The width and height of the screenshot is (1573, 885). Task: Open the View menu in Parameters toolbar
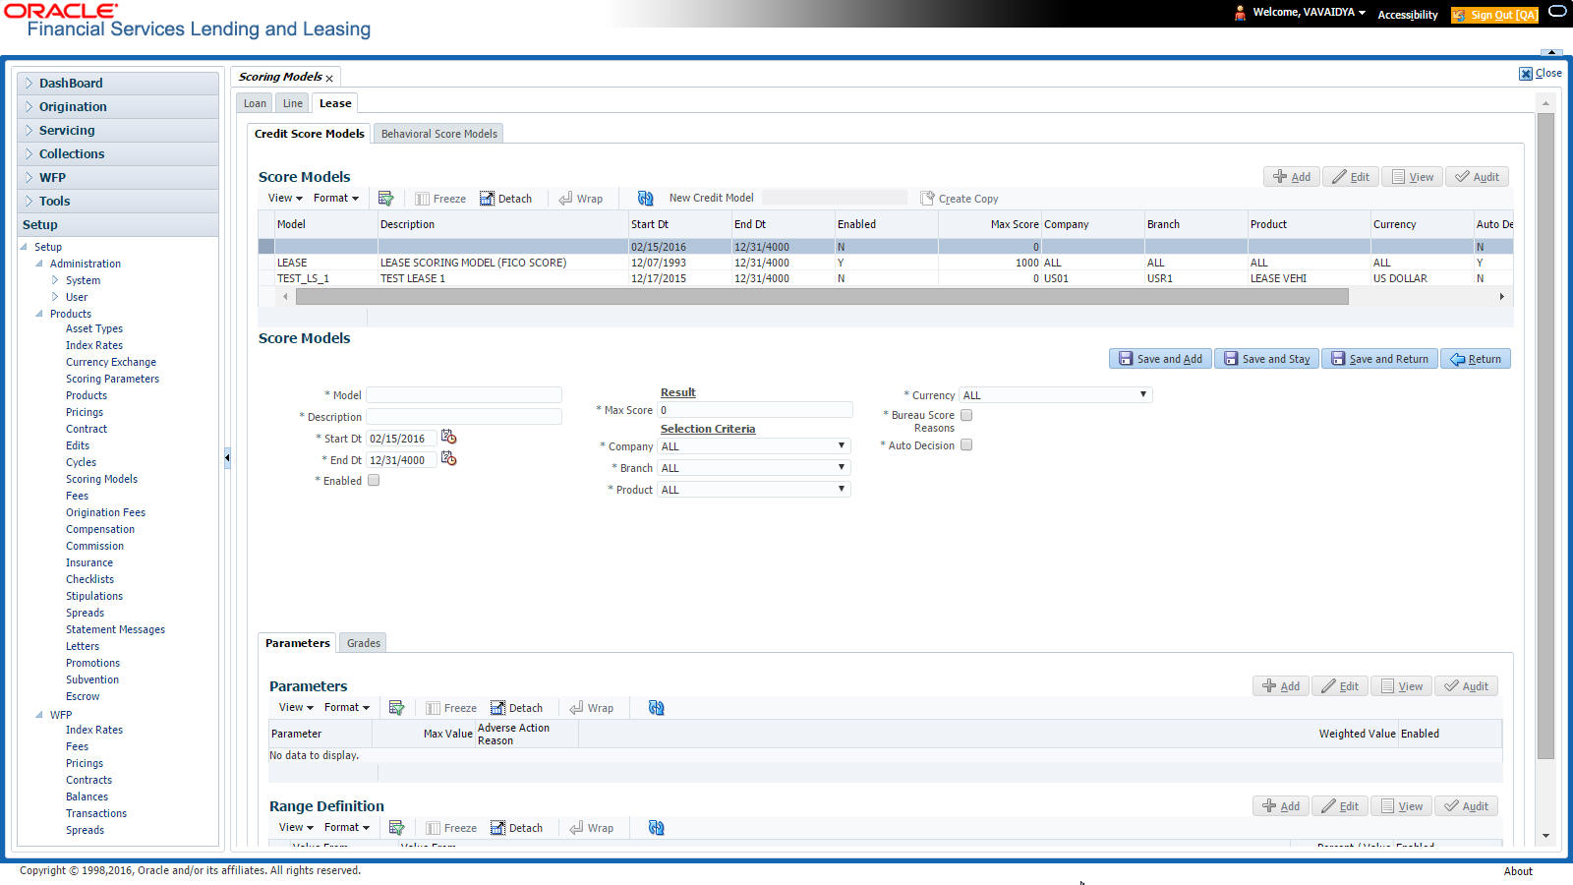[296, 708]
